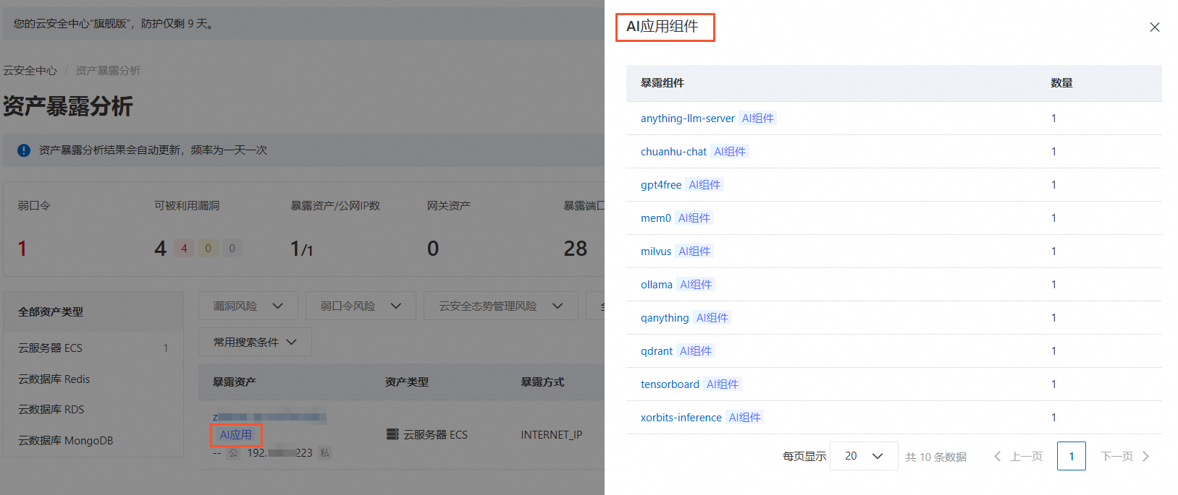Click the red high-risk badge showing 4

(184, 249)
